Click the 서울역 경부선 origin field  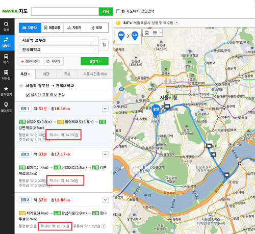[x=56, y=40]
